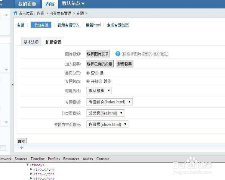Click the home icon in the breadcrumb
Image resolution: width=225 pixels, height=180 pixels.
point(15,13)
